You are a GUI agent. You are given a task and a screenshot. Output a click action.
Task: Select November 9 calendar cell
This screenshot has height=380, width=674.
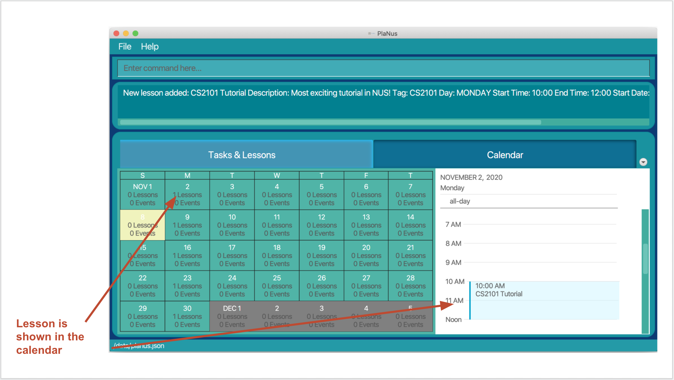(187, 225)
